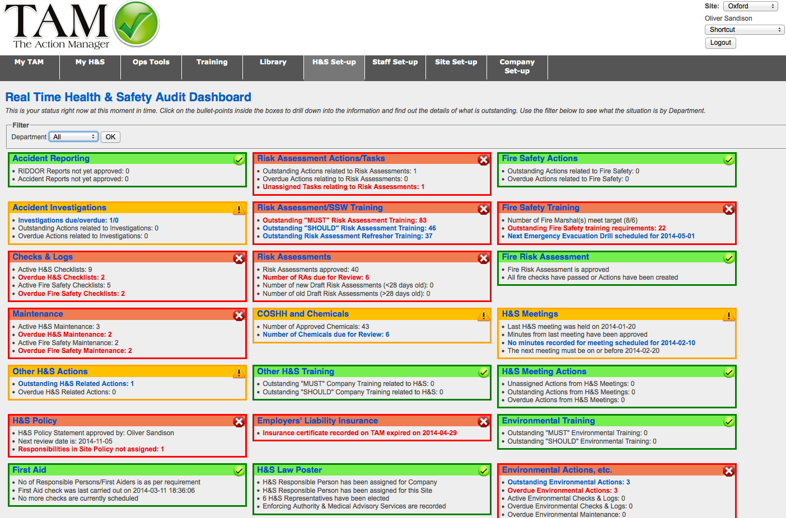Screen dimensions: 786x518
Task: Click green tick icon on Accident Reporting
Action: (239, 160)
